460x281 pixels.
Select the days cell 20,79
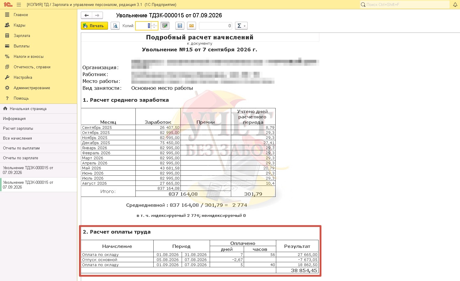(x=253, y=168)
